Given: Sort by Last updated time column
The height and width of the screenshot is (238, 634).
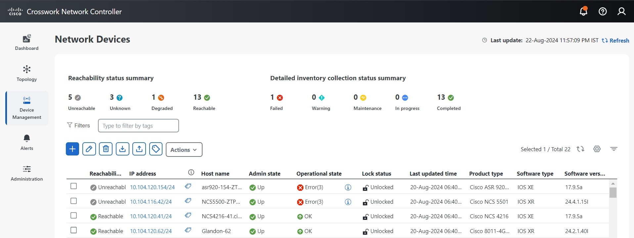Looking at the screenshot, I should pos(433,174).
